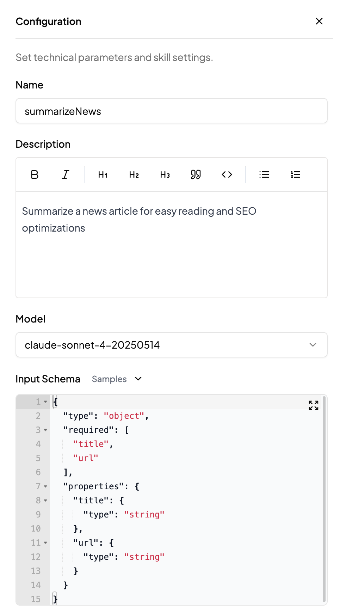Close the Configuration panel
346x607 pixels.
pos(319,21)
